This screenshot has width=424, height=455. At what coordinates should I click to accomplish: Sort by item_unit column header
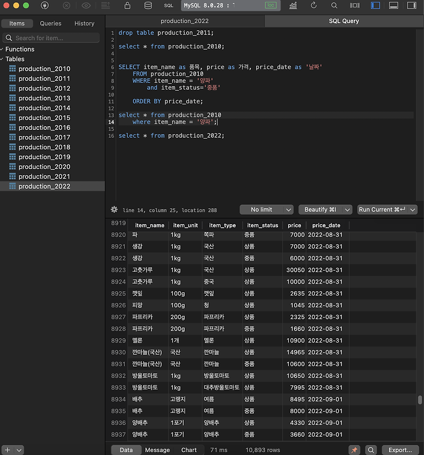pyautogui.click(x=185, y=226)
